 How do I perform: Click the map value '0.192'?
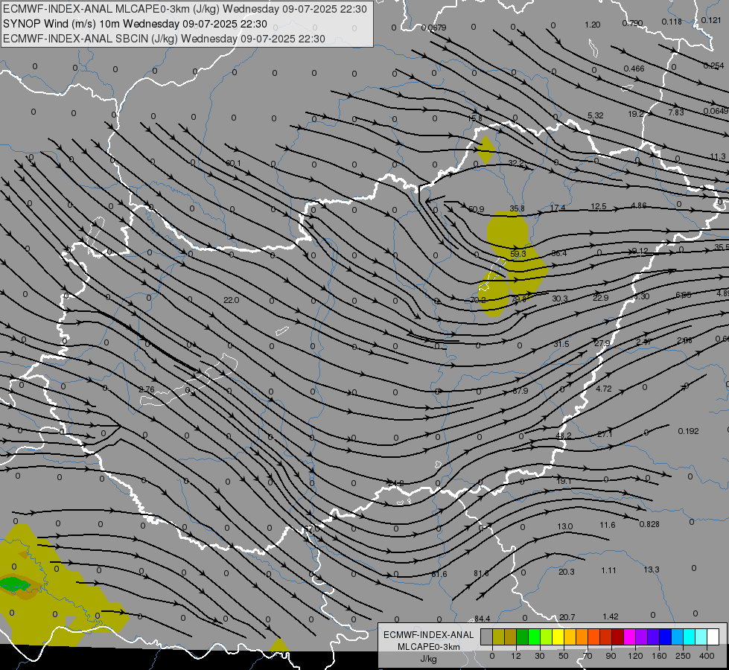(689, 431)
